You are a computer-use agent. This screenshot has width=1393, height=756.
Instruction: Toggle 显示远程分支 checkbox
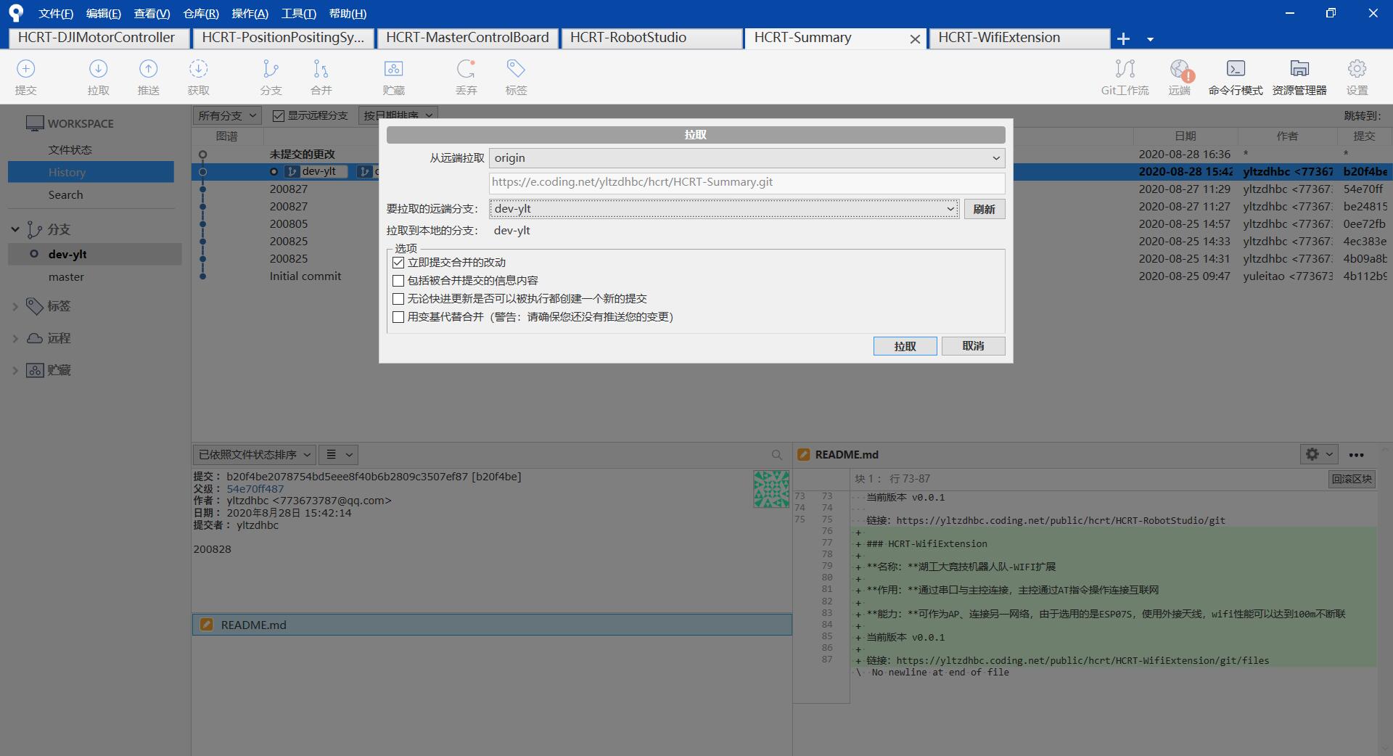click(x=278, y=116)
